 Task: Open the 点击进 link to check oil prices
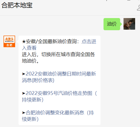[x=89, y=42]
